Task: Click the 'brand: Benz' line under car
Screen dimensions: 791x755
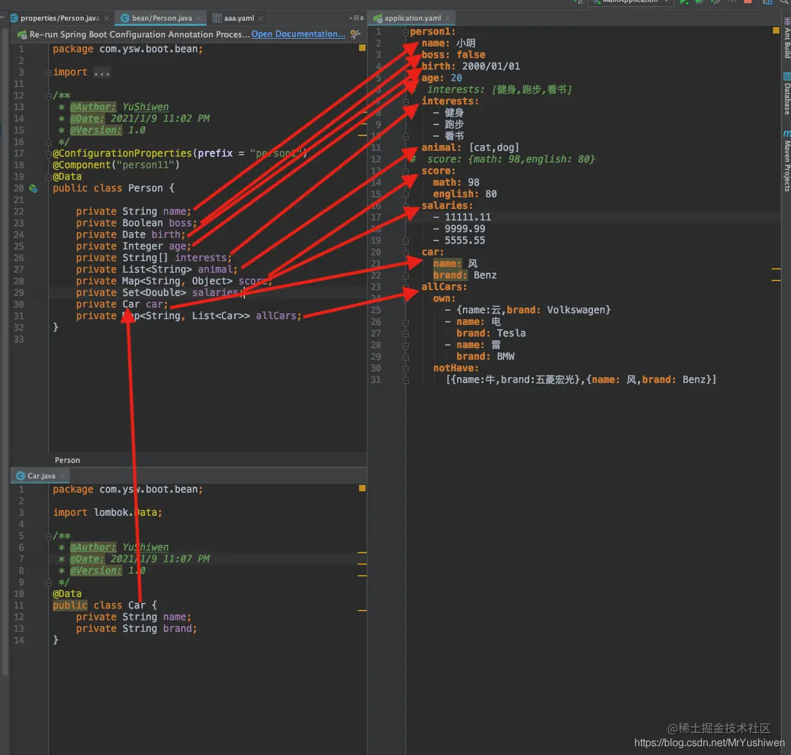Action: click(465, 275)
